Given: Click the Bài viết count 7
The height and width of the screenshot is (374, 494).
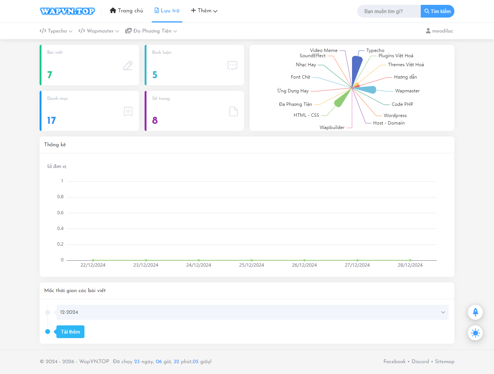Looking at the screenshot, I should [x=50, y=75].
